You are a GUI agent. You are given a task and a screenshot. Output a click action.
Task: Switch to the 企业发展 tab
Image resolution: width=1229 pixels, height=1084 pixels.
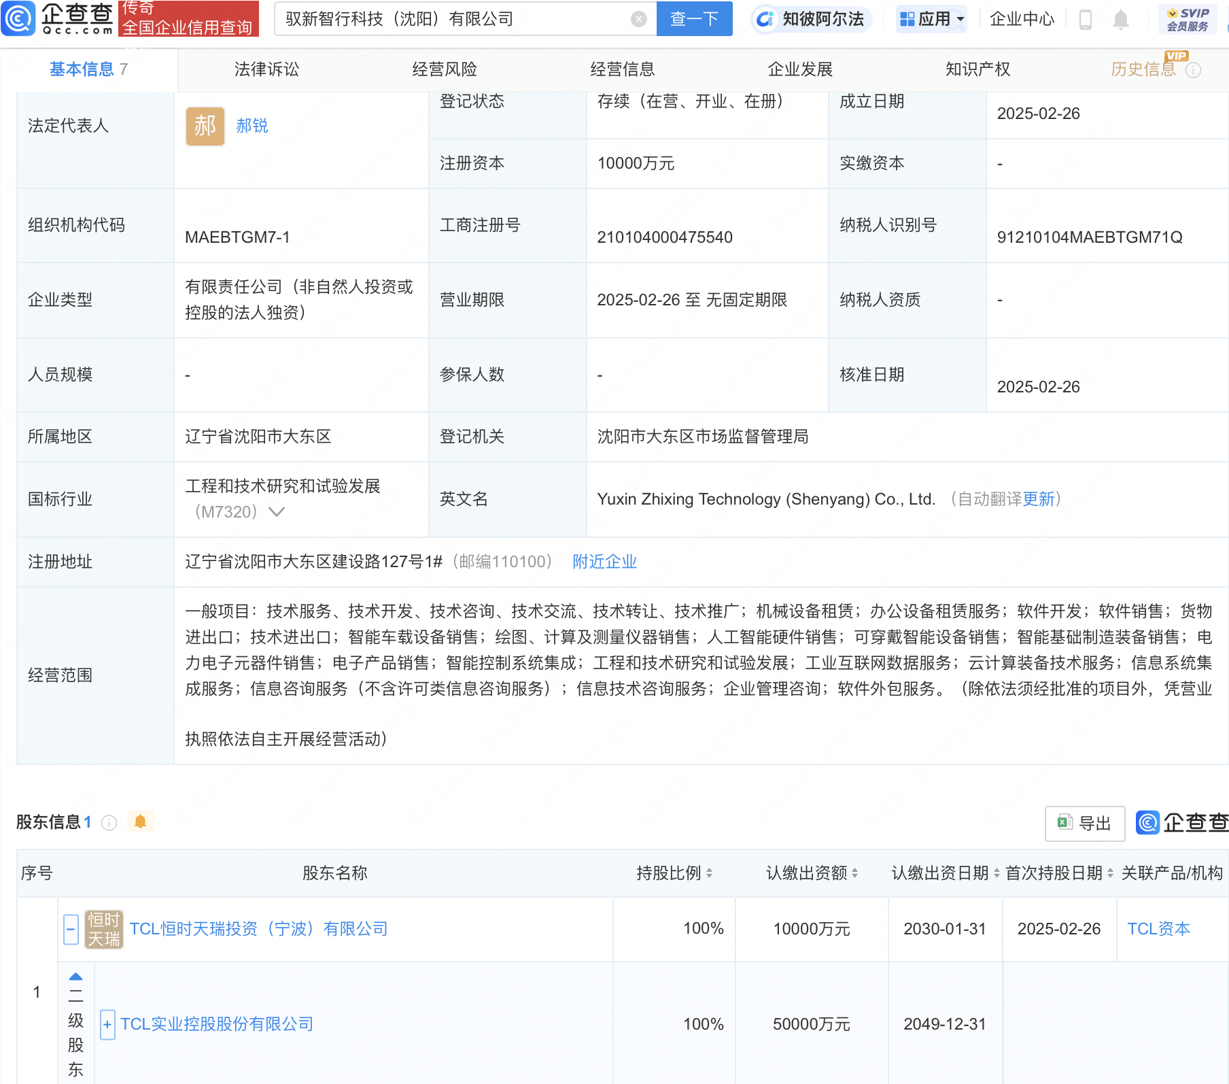coord(800,69)
